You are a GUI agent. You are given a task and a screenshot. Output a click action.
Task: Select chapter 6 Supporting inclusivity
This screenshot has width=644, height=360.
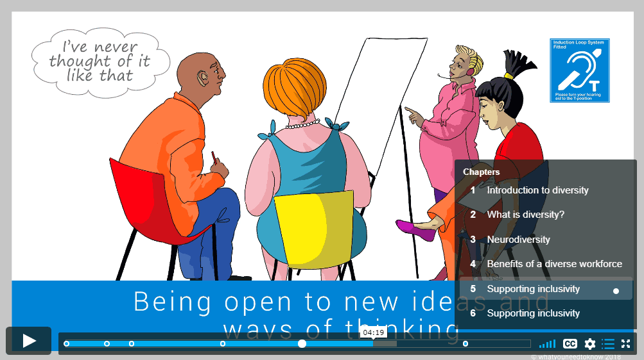[x=533, y=313]
